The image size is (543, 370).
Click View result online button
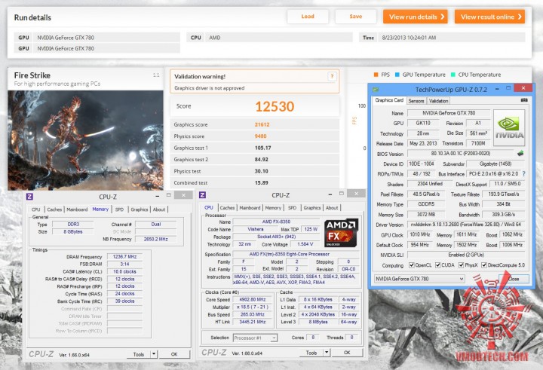[x=489, y=17]
